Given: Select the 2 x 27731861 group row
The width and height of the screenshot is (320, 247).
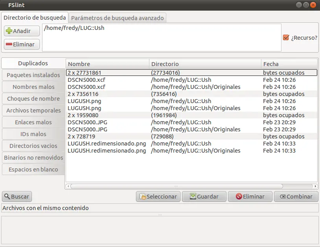Looking at the screenshot, I should coord(191,73).
